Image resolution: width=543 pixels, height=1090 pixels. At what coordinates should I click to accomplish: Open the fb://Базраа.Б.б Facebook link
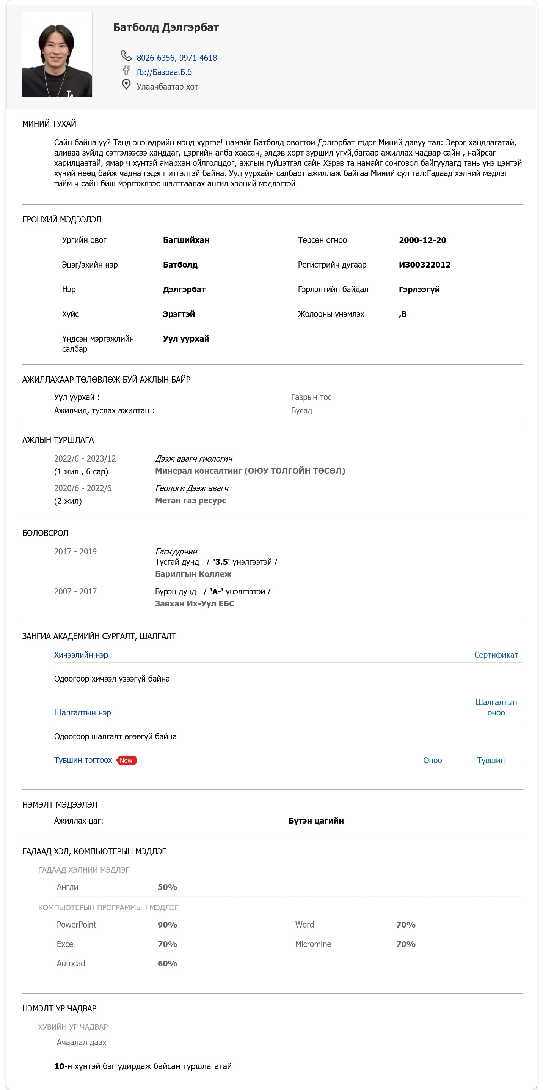tap(164, 72)
